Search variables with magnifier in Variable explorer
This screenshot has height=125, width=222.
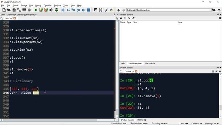[x=220, y=18]
